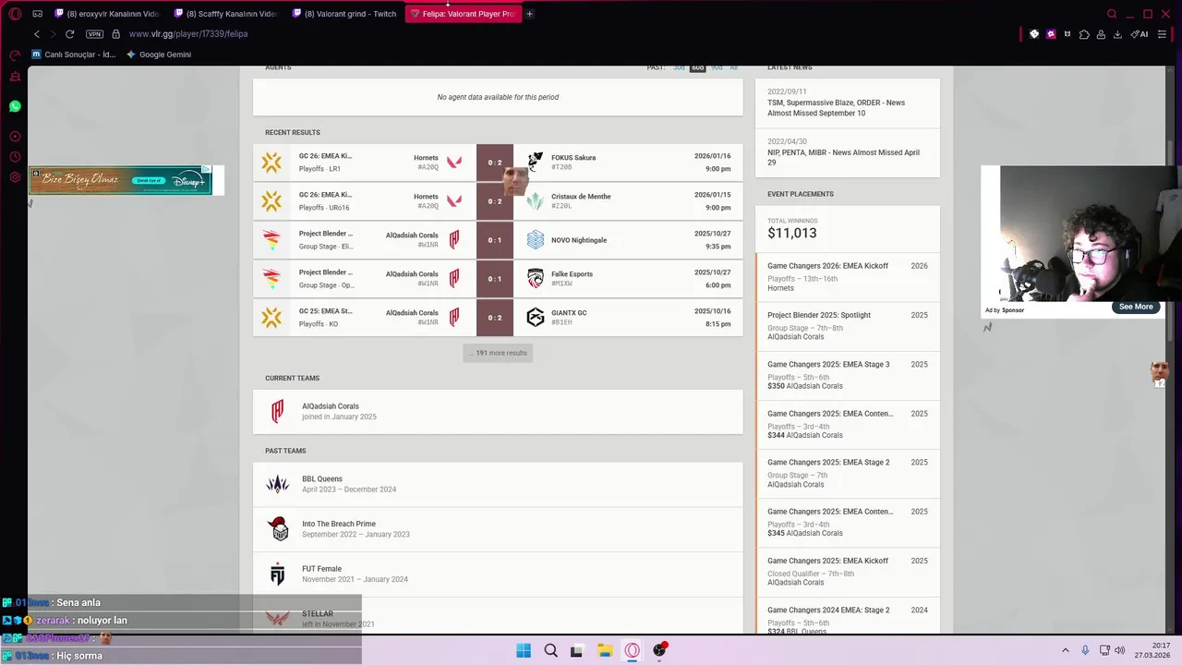This screenshot has height=665, width=1182.
Task: Open the extensions cube icon
Action: click(1084, 34)
